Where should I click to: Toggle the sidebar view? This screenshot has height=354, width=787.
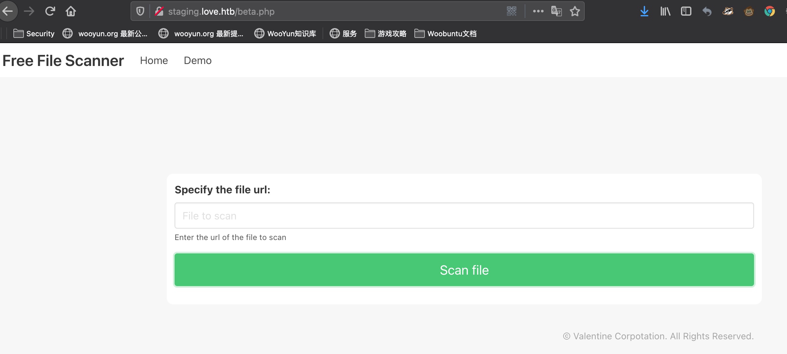tap(686, 11)
